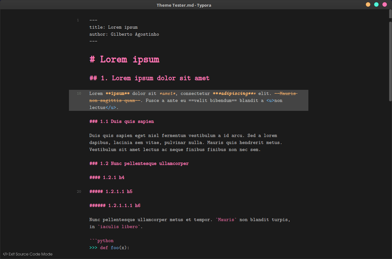
Task: Click the '### 1.1 Duis quis sapien' heading
Action: [x=122, y=121]
